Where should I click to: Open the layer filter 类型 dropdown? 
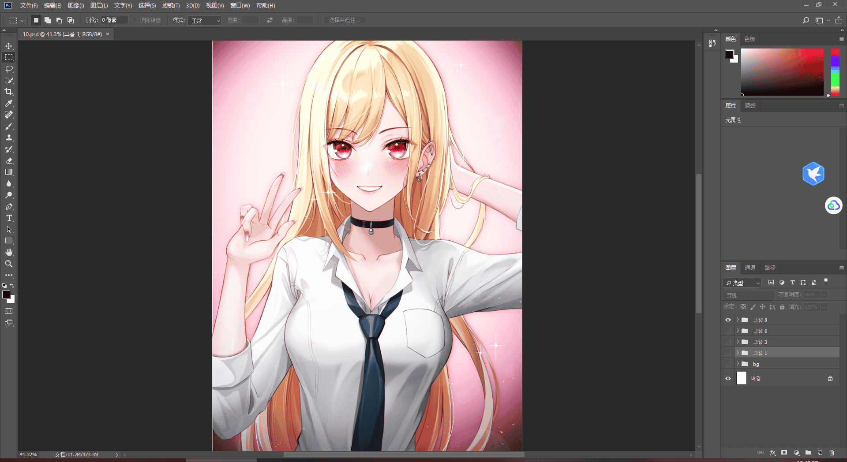click(x=742, y=283)
